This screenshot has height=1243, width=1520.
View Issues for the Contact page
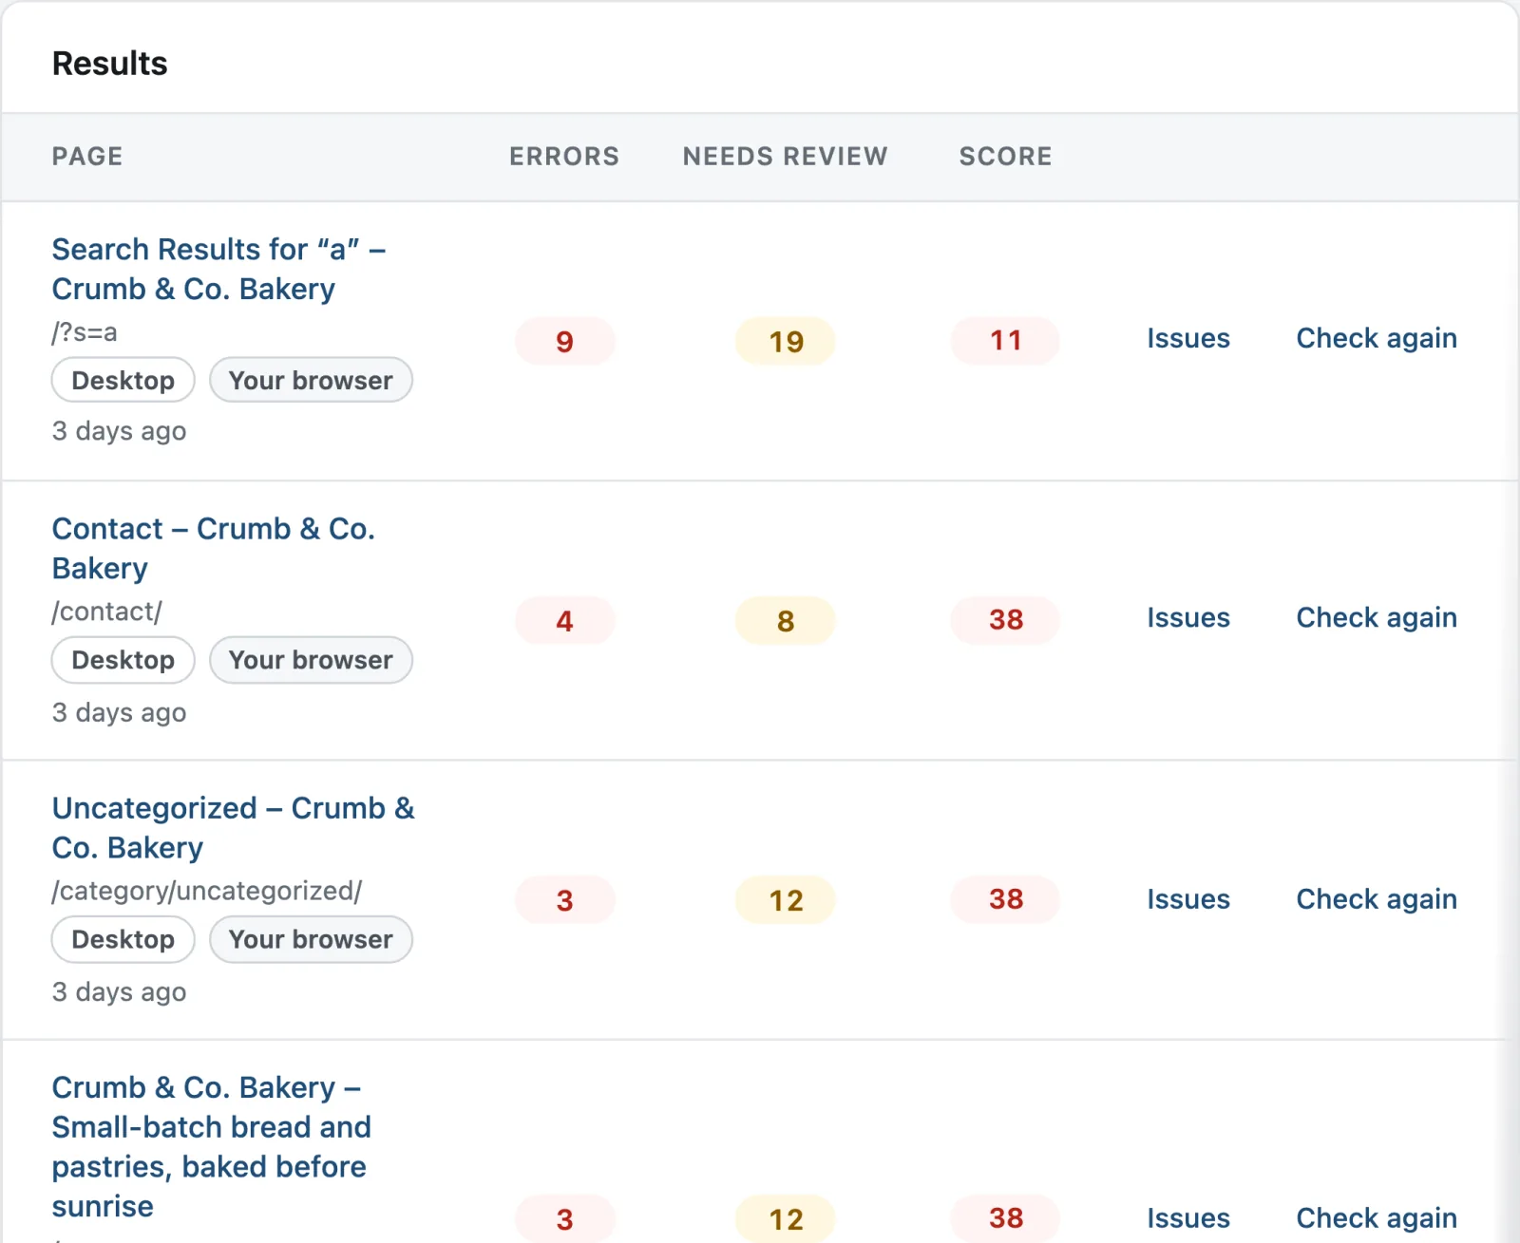(1188, 617)
